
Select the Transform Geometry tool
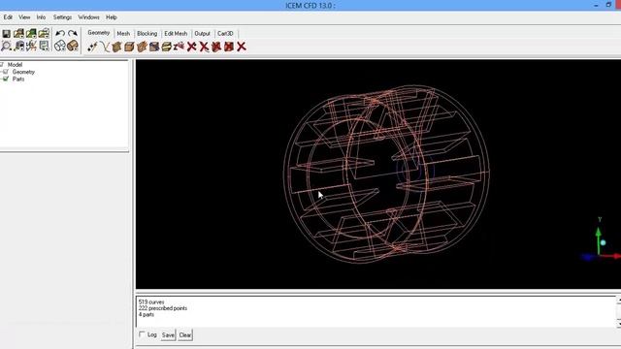coord(167,47)
